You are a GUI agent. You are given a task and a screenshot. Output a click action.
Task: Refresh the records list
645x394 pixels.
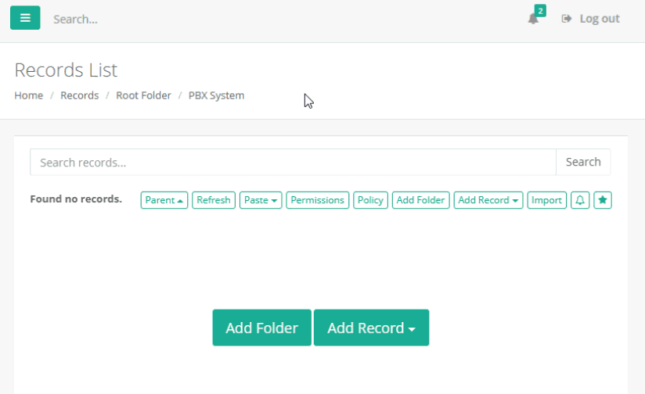pyautogui.click(x=214, y=200)
